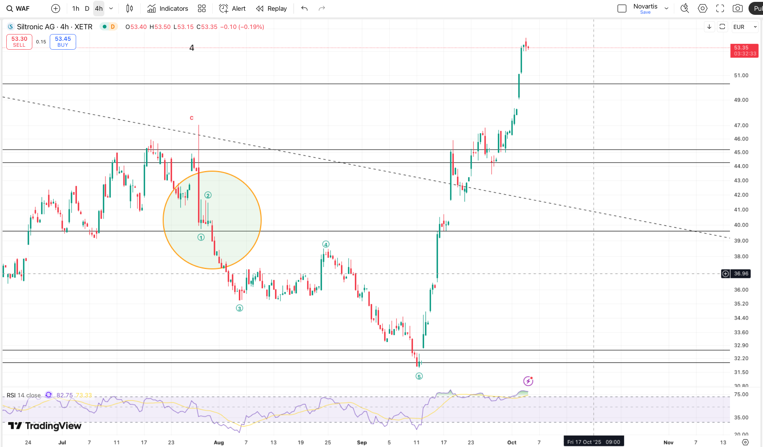Toggle the auto-scale button near EUR
763x447 pixels.
tap(722, 27)
